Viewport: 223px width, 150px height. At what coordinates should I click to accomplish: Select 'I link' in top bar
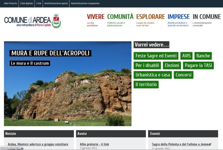tap(39, 3)
